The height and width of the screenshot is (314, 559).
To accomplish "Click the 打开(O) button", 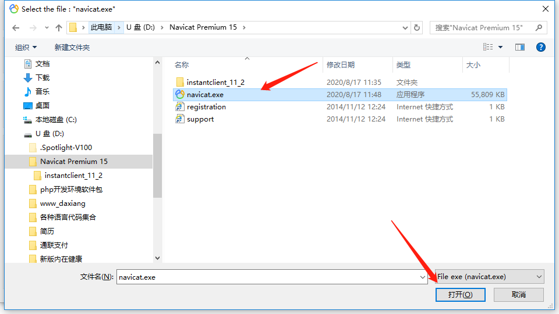I will click(460, 295).
